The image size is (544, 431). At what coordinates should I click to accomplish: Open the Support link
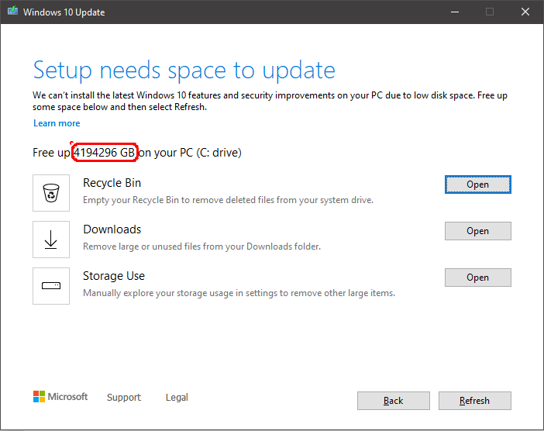[x=124, y=398]
